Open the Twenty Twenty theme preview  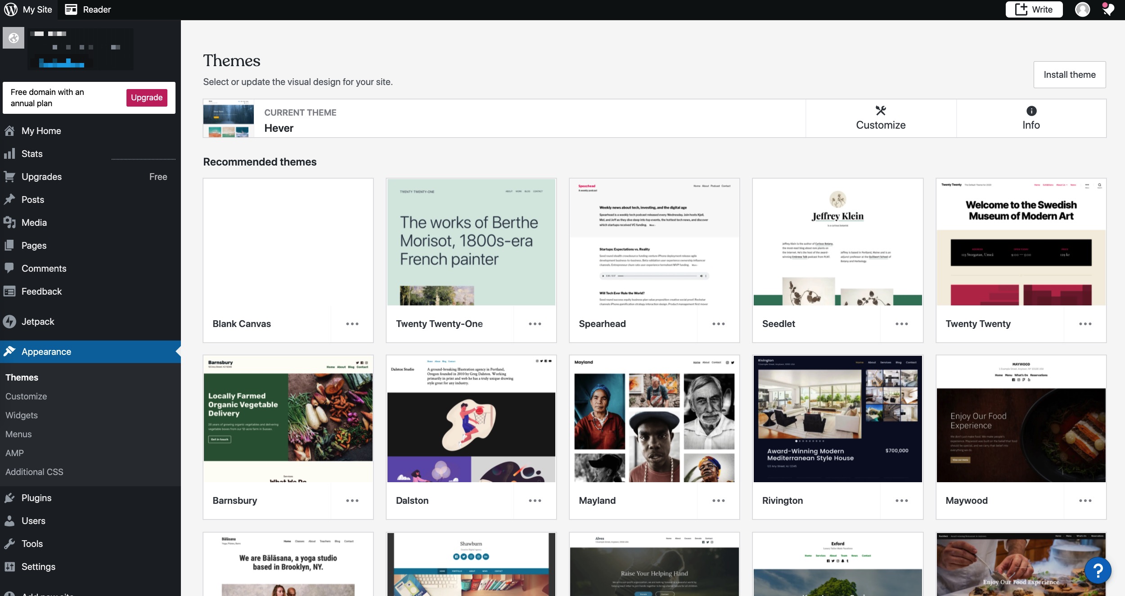click(x=1021, y=242)
